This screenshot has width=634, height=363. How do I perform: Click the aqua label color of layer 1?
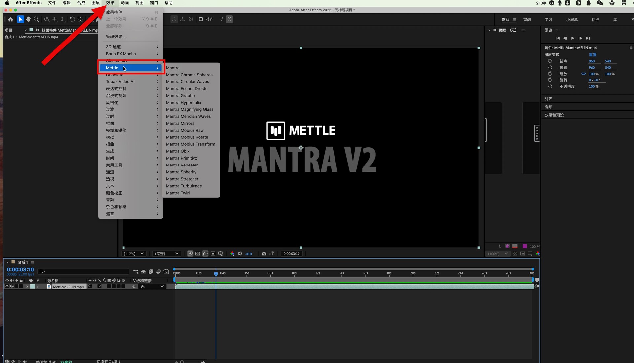click(33, 287)
